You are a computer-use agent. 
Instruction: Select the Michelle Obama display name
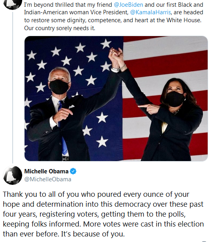coord(46,171)
